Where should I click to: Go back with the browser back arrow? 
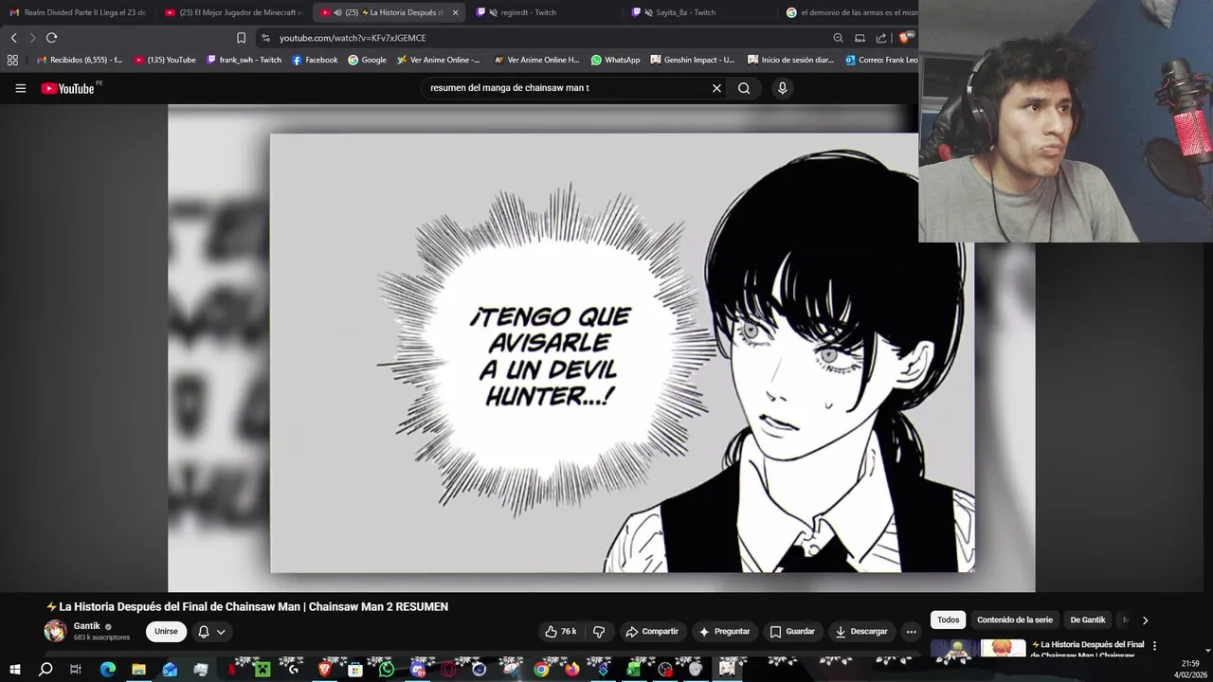pyautogui.click(x=13, y=38)
